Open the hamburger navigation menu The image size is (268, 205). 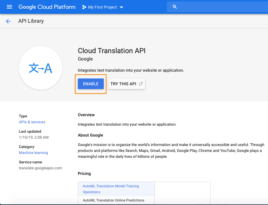pyautogui.click(x=9, y=7)
